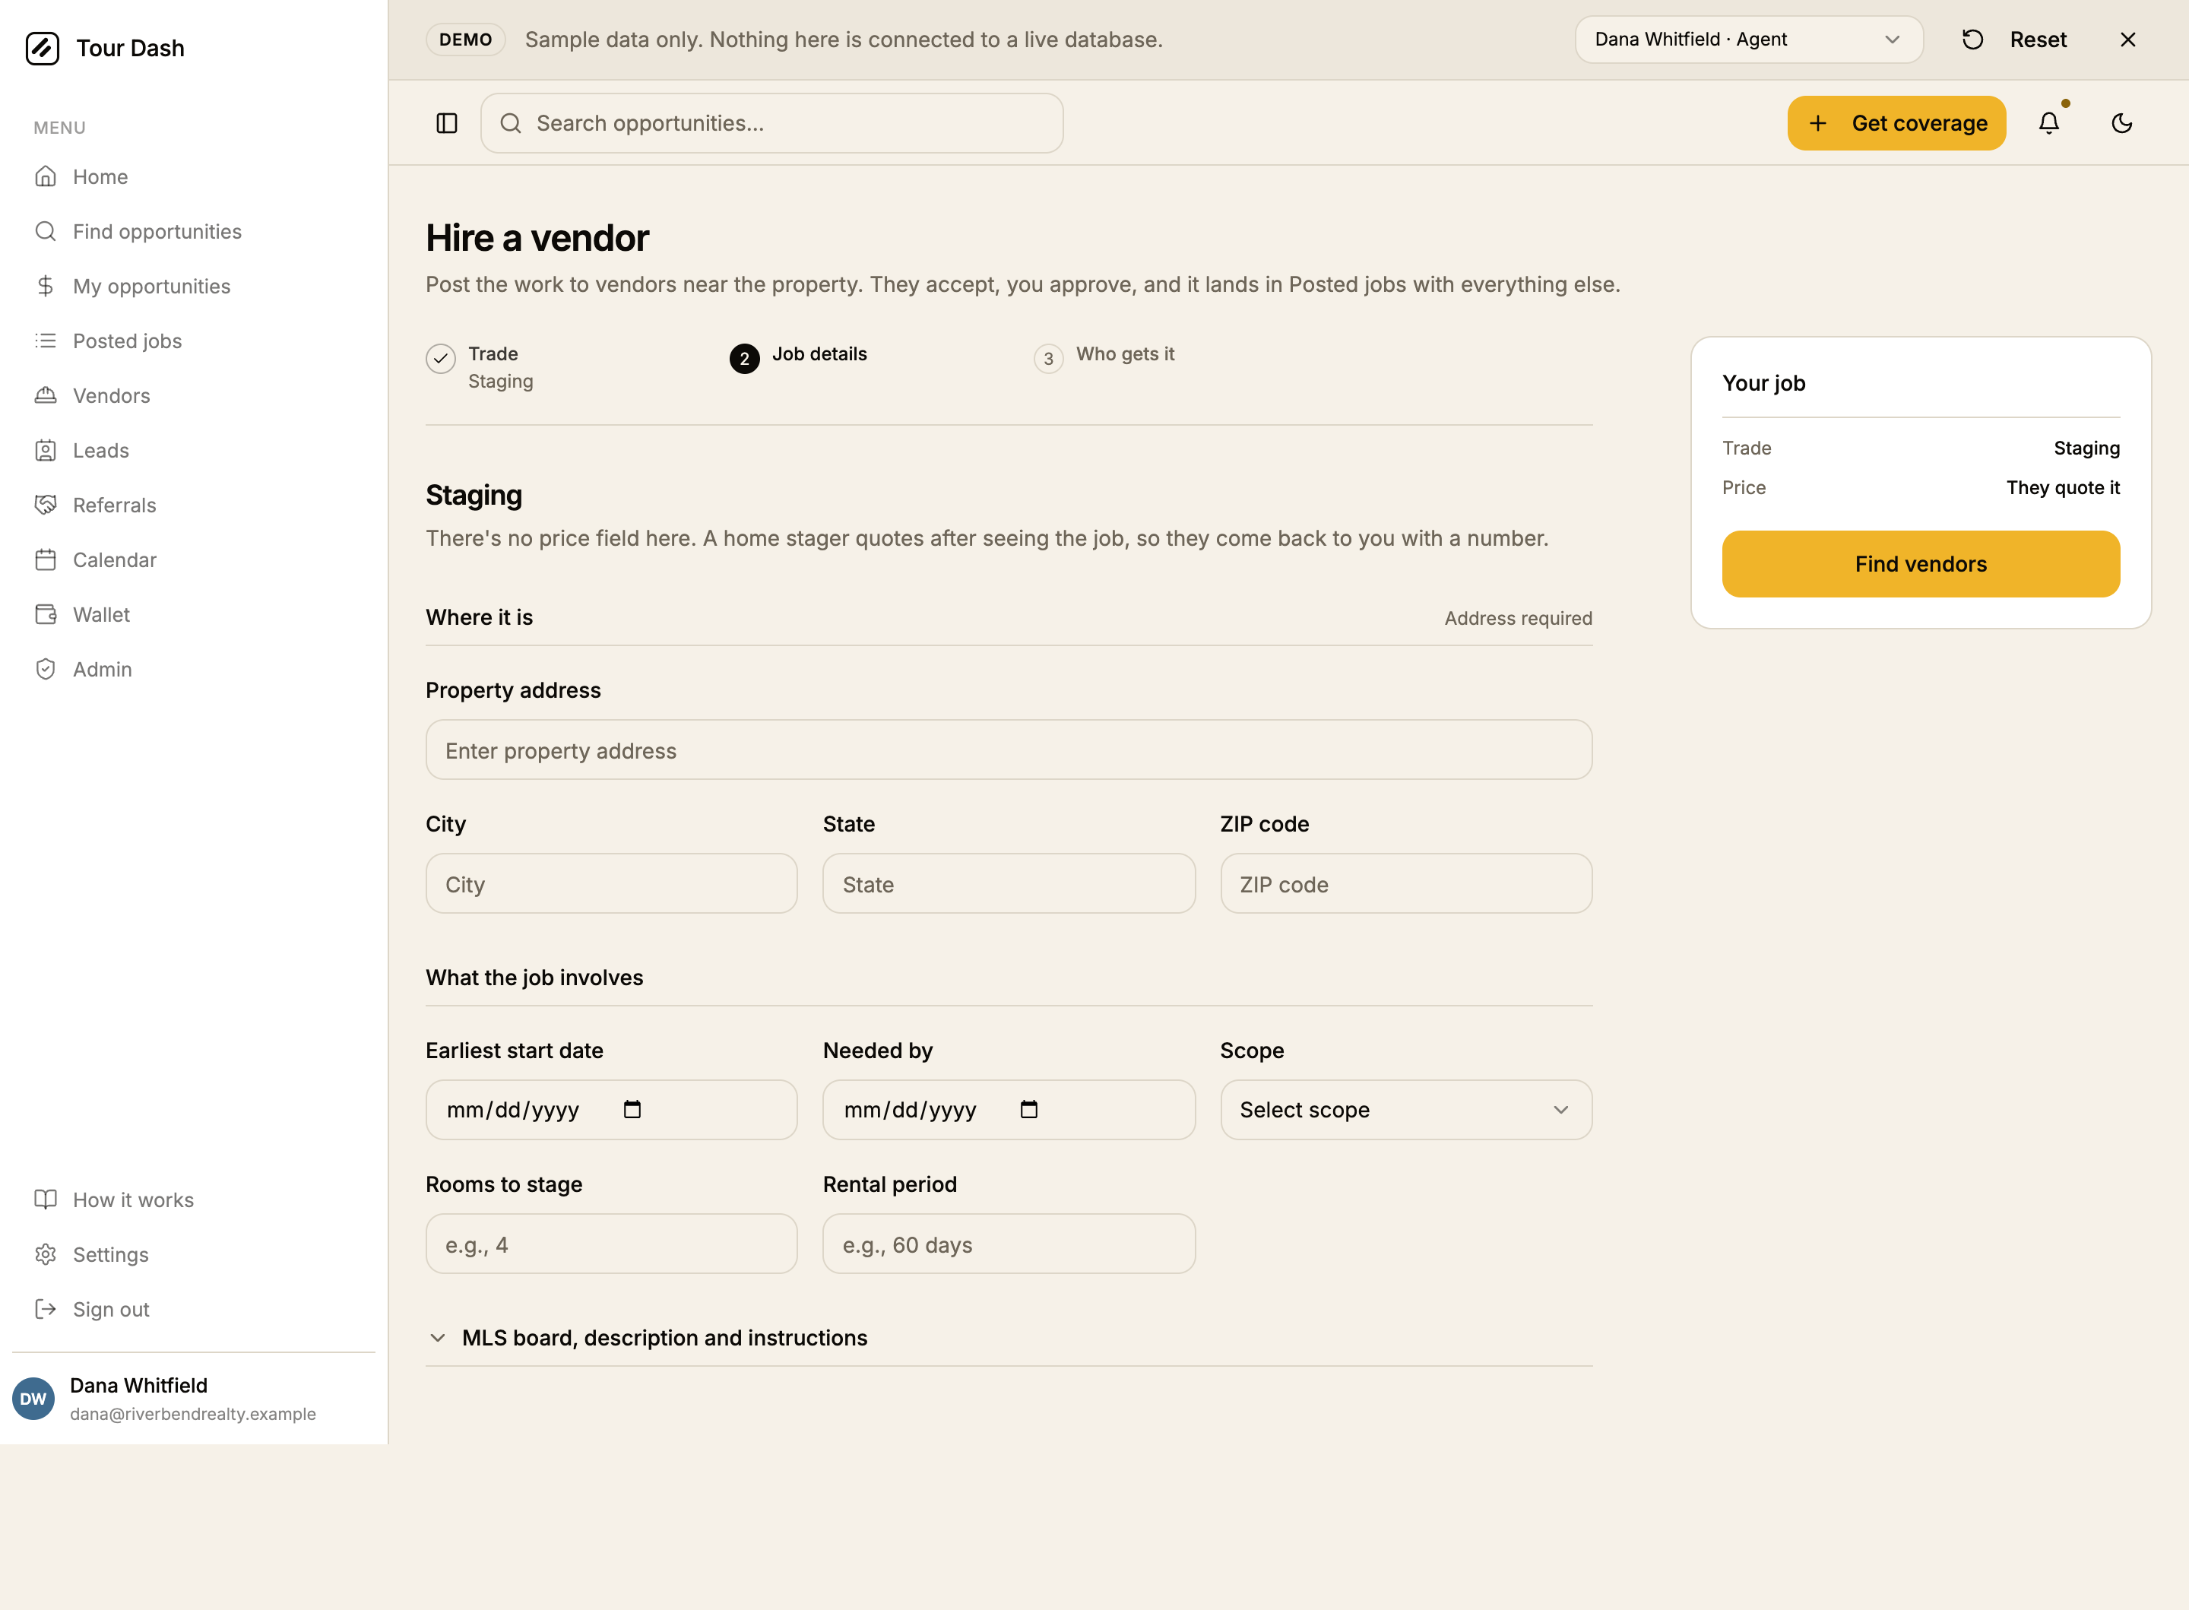Screen dimensions: 2189x1610
Task: Click the Reset demo button
Action: [x=2013, y=40]
